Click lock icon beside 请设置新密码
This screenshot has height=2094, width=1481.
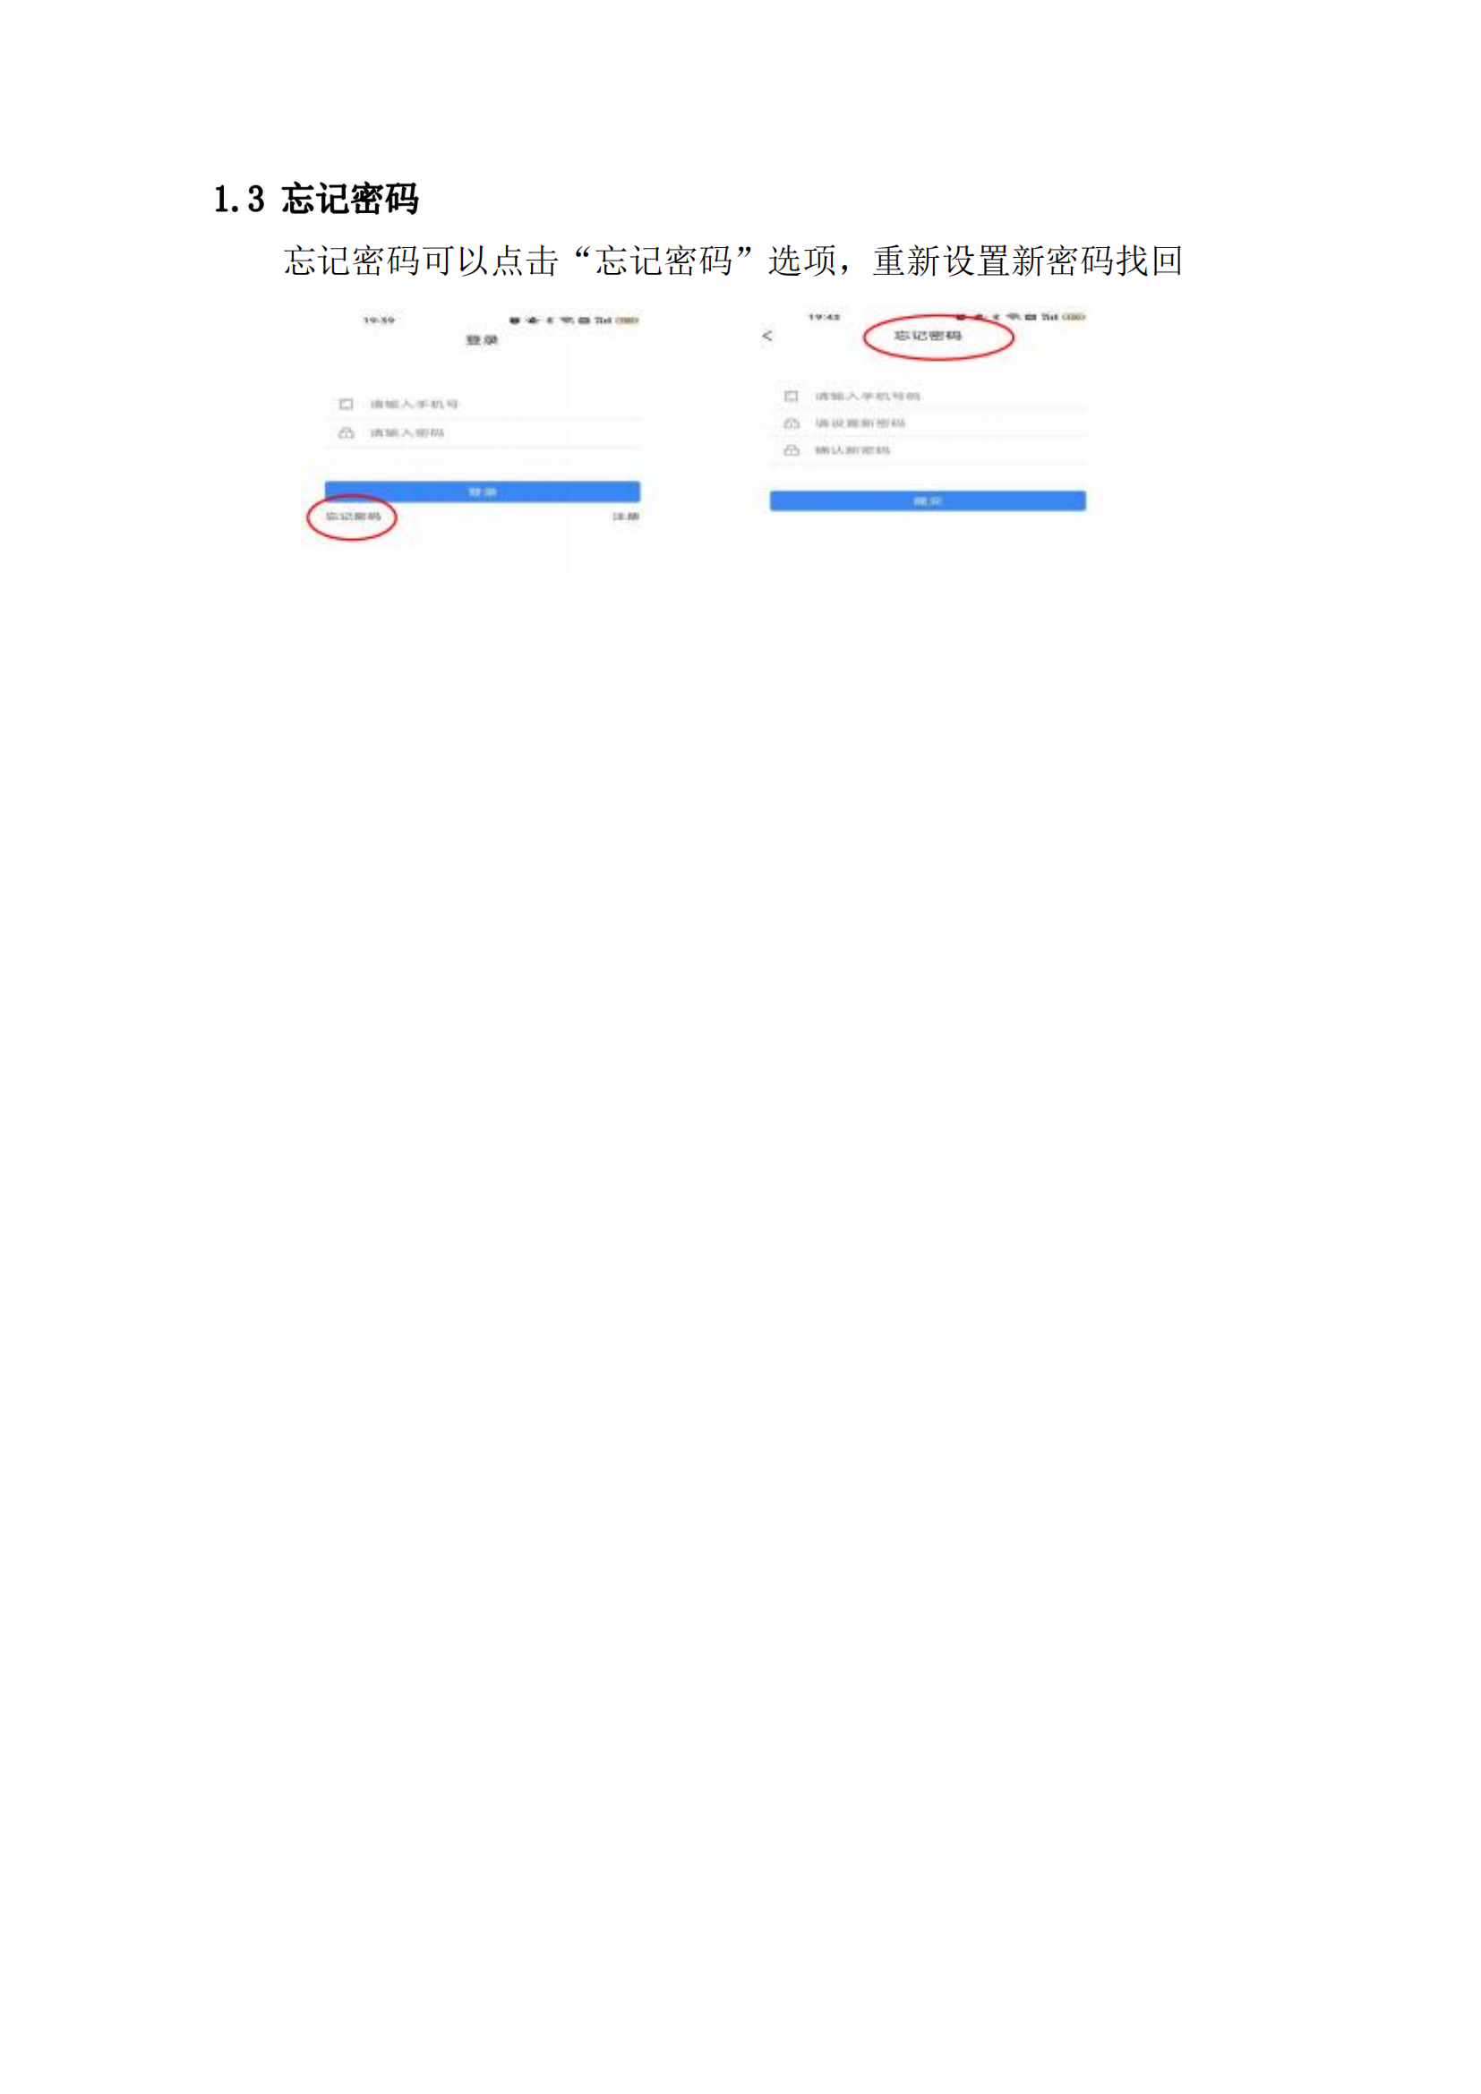(791, 423)
